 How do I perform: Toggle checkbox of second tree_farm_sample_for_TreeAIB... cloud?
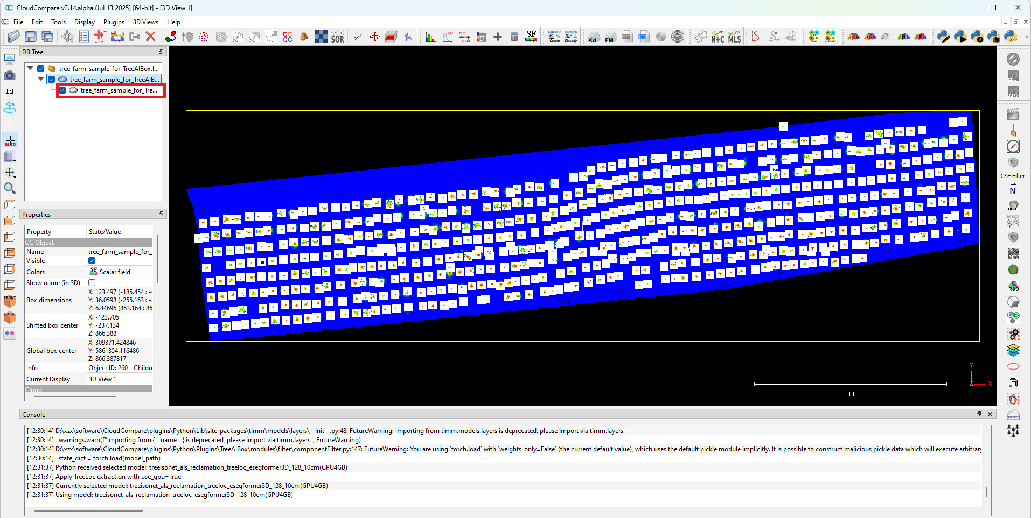[52, 79]
